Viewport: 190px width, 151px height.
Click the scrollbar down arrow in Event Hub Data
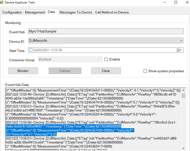pyautogui.click(x=183, y=148)
